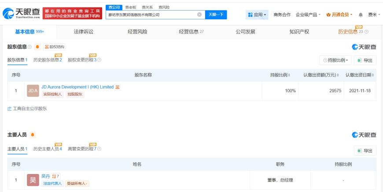This screenshot has width=383, height=192.
Task: Click the 天眼一下 search button
Action: point(216,14)
